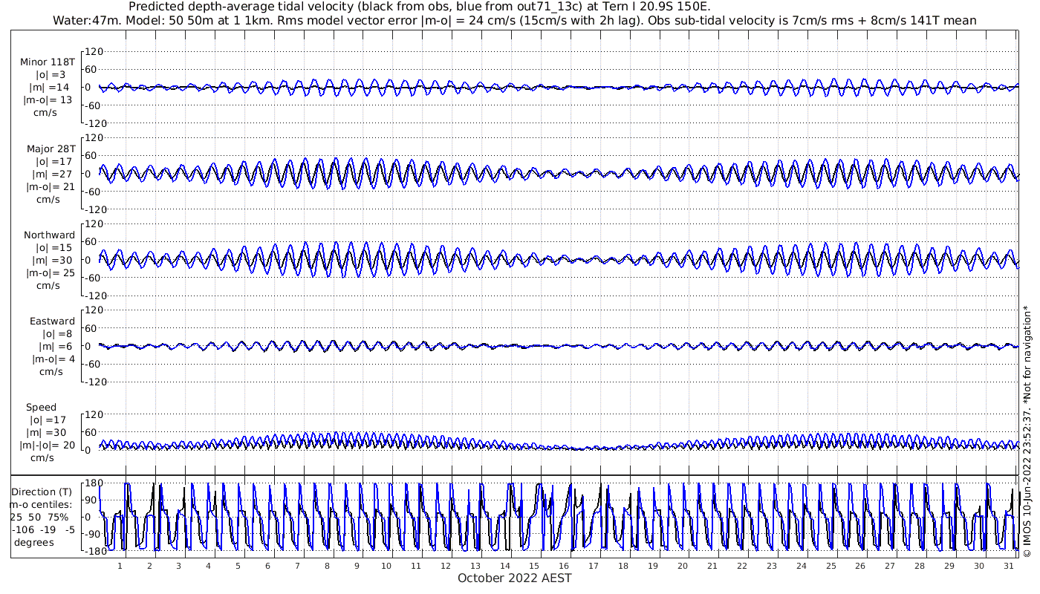The height and width of the screenshot is (594, 1040).
Task: Click the 'degrees' unit label
Action: tap(33, 543)
